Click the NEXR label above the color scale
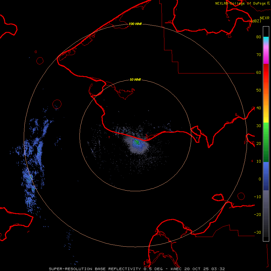 265,18
